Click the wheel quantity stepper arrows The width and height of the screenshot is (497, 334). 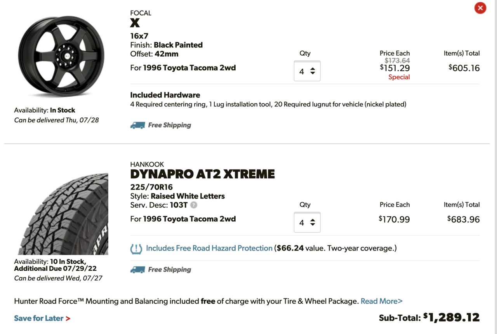tap(313, 71)
